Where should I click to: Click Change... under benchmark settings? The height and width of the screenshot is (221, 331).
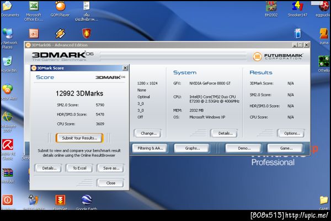tap(148, 134)
